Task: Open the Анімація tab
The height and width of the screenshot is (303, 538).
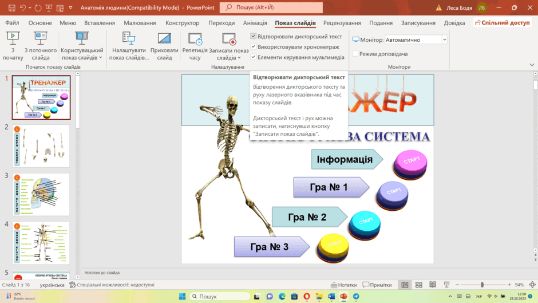Action: click(x=255, y=23)
